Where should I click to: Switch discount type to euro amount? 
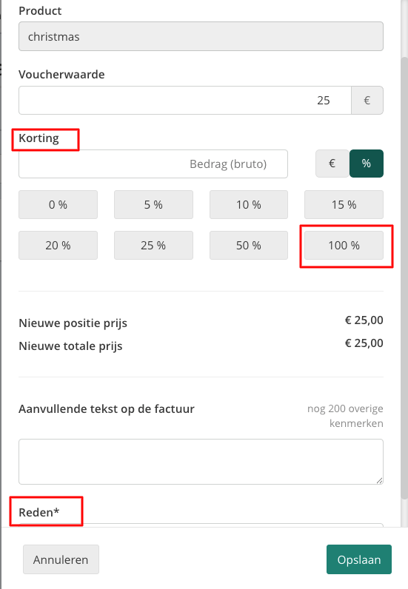click(x=332, y=164)
